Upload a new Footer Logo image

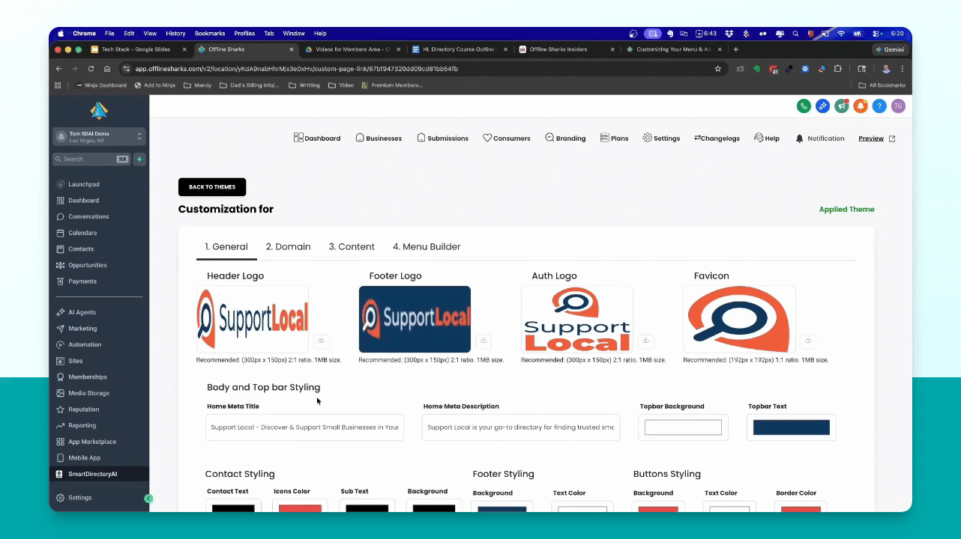click(483, 341)
